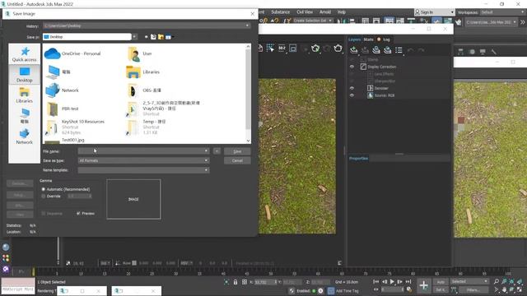
Task: Click the plus increment filename button
Action: point(217,151)
